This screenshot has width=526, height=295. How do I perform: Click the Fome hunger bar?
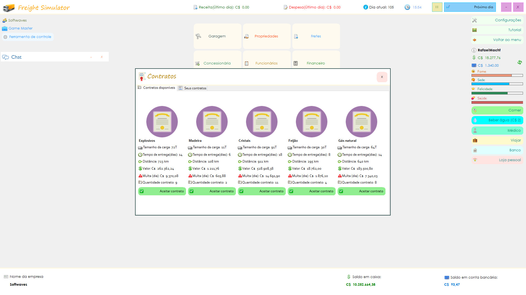coord(497,75)
